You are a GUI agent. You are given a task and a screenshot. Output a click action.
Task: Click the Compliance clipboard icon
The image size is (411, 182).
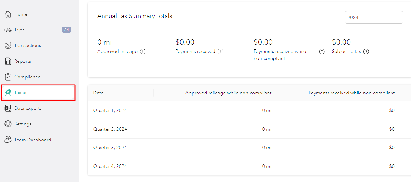[8, 77]
